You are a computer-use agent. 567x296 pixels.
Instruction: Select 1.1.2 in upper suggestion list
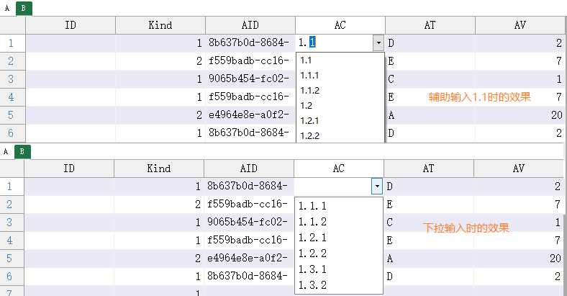(x=310, y=91)
